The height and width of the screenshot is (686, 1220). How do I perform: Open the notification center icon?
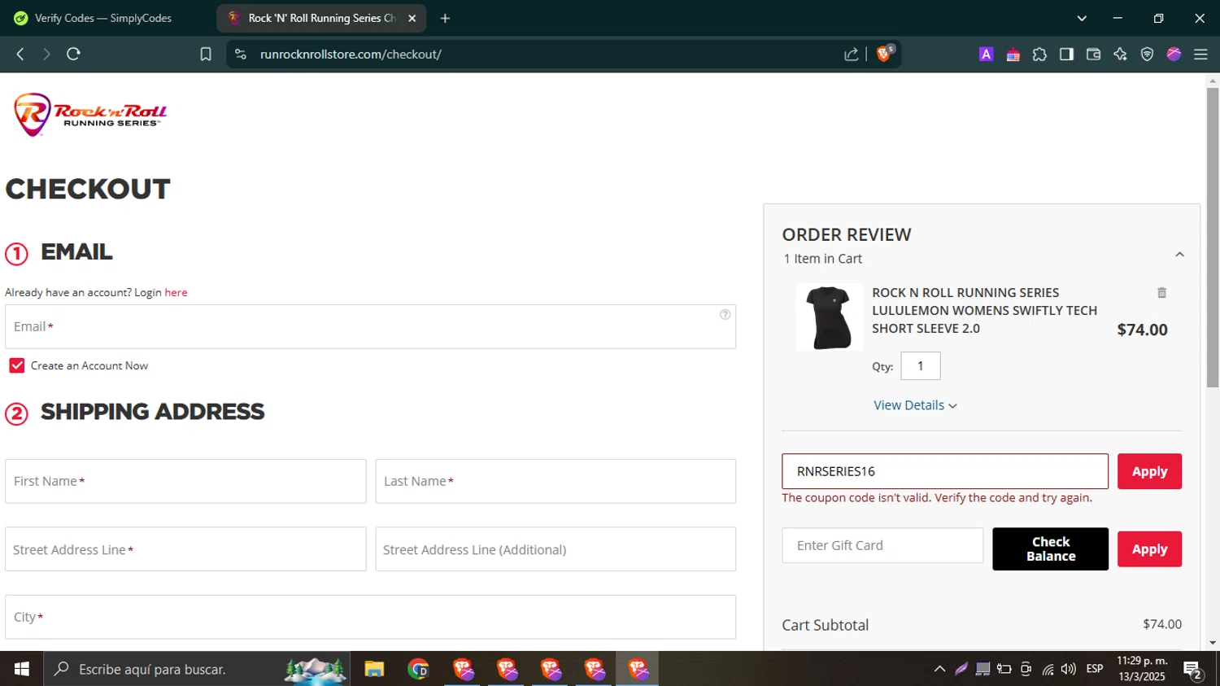[x=1193, y=670]
